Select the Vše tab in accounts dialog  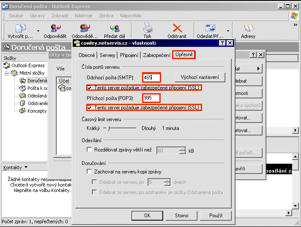pos(60,69)
